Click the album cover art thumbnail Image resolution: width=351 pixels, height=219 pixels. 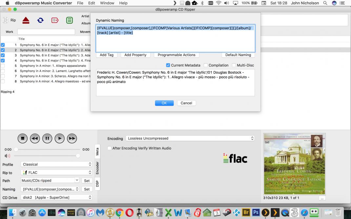point(294,164)
